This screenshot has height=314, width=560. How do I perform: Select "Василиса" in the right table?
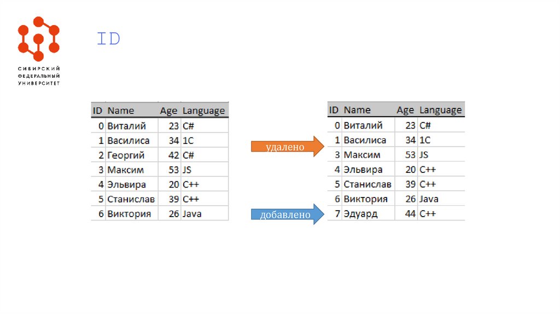pyautogui.click(x=365, y=140)
